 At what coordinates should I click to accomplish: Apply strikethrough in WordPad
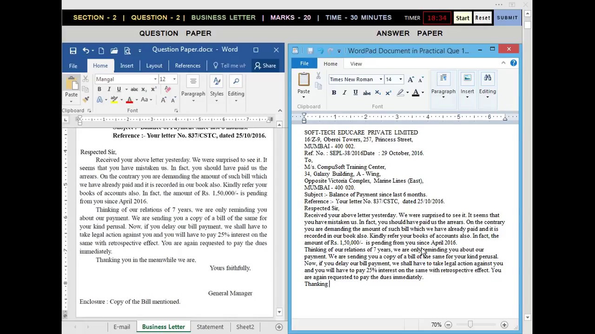(367, 93)
